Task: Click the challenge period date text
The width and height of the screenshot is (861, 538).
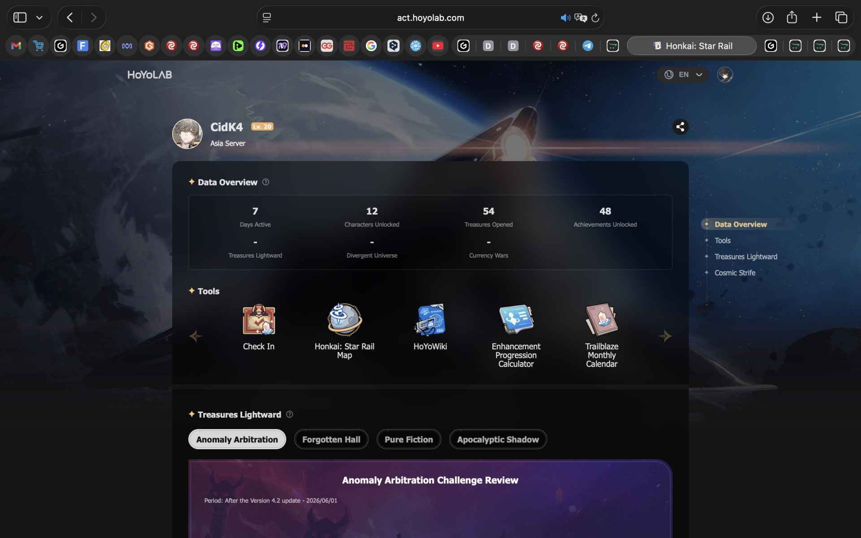Action: tap(271, 500)
